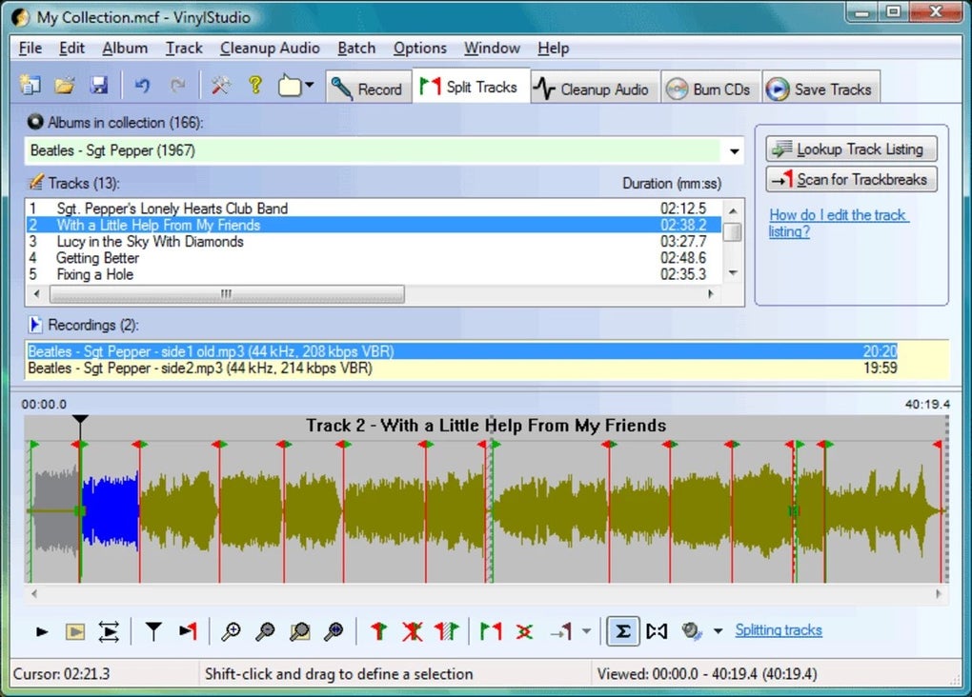Open the scan trackbreaks dropdown in bottom toolbar
Viewport: 972px width, 697px height.
588,630
